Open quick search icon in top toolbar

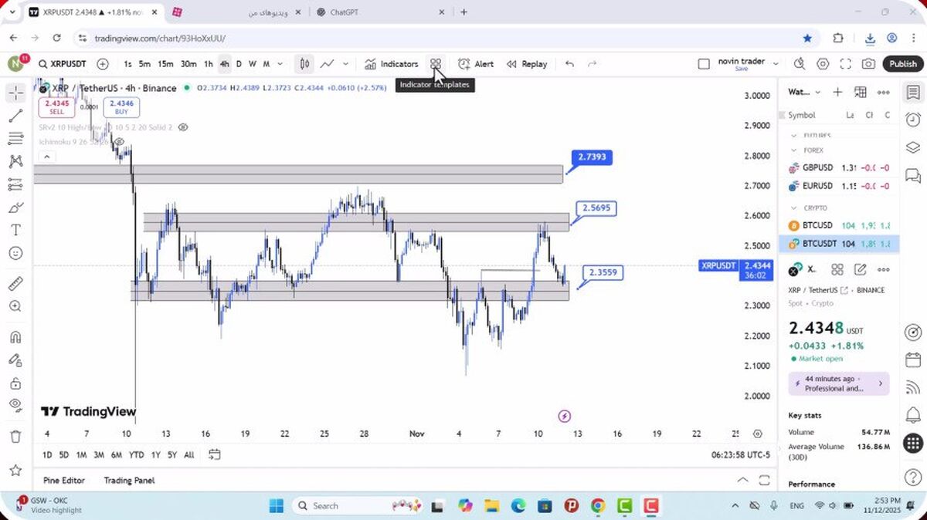tap(800, 64)
